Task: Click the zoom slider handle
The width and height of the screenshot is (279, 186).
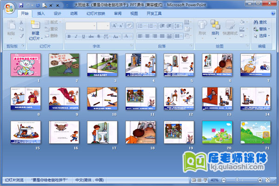Action: 238,179
